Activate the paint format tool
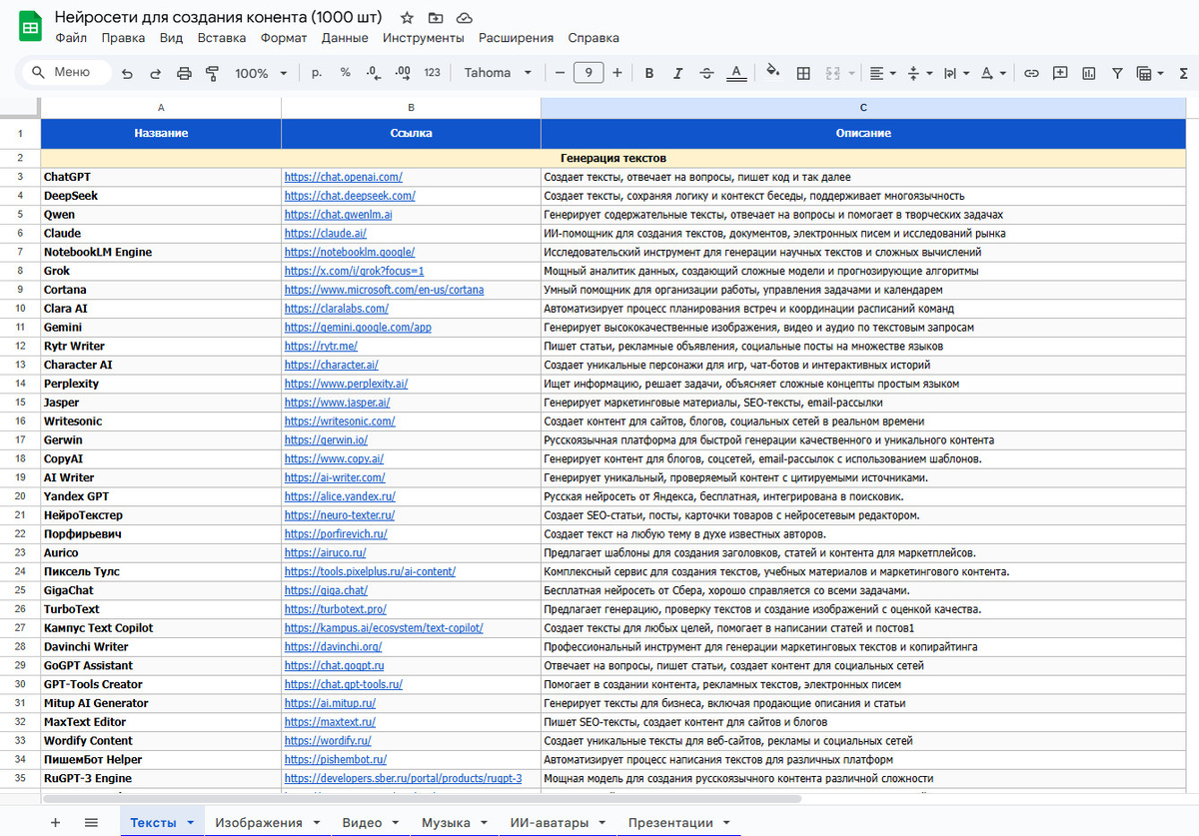Viewport: 1199px width, 836px height. pyautogui.click(x=212, y=73)
